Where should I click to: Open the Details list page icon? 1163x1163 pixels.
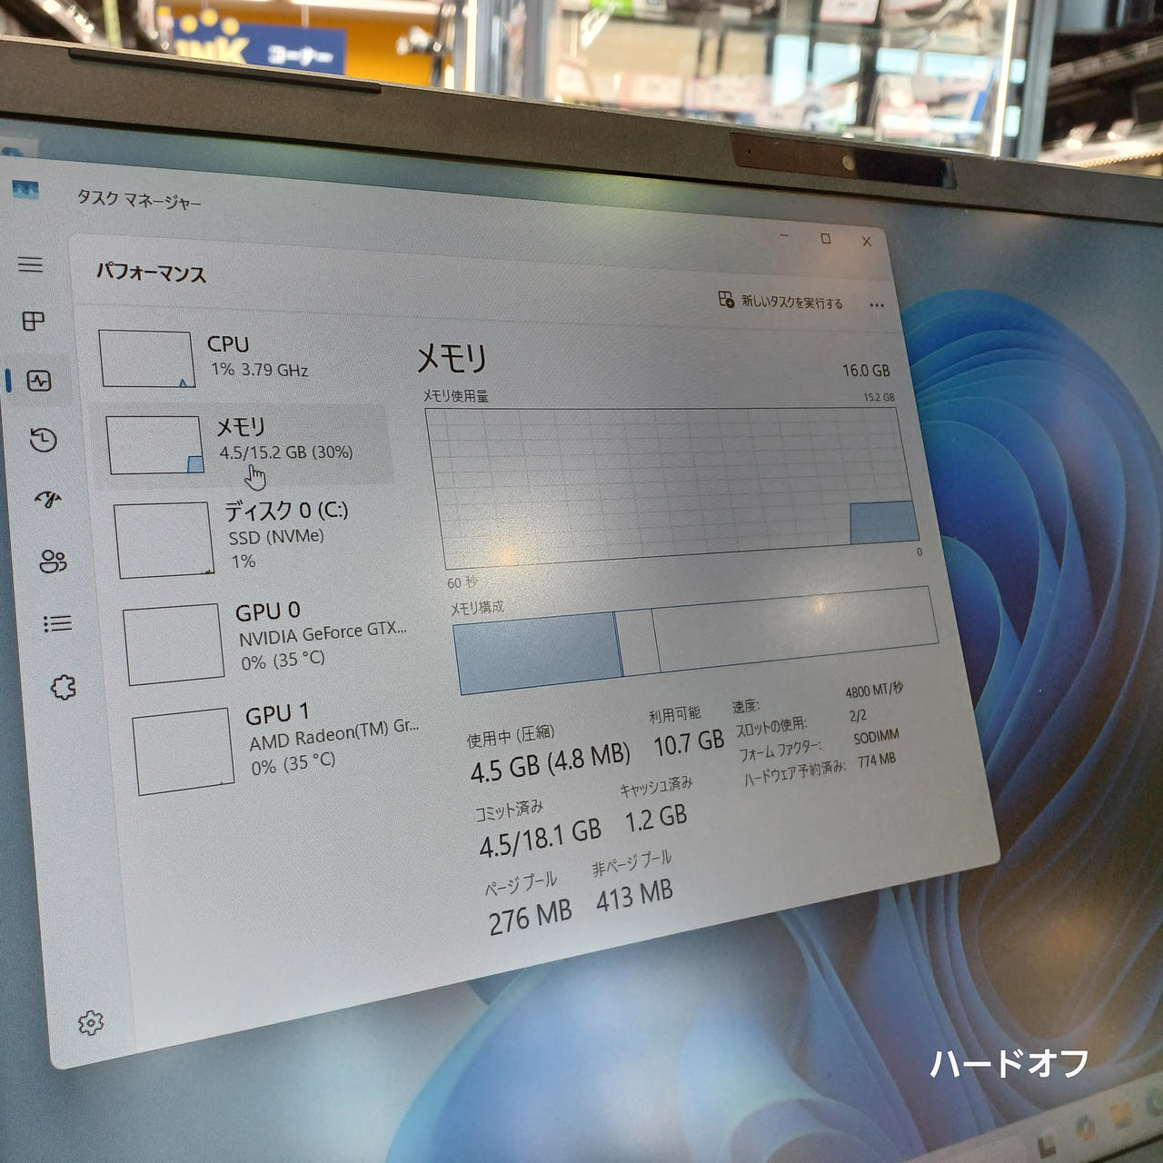57,623
